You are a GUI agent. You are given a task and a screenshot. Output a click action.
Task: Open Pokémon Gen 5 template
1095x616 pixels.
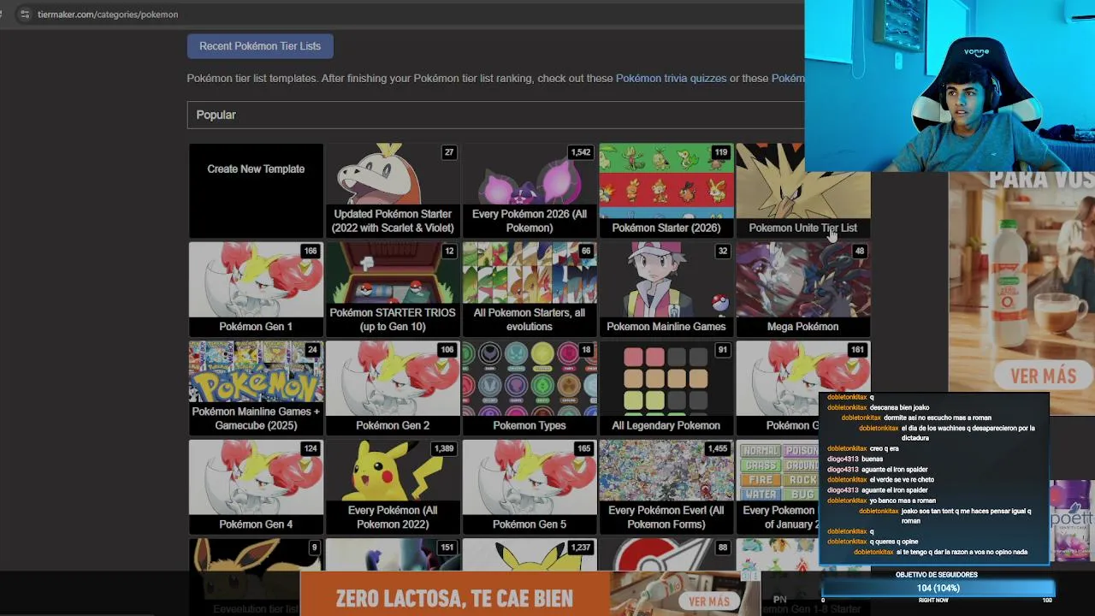(x=530, y=487)
